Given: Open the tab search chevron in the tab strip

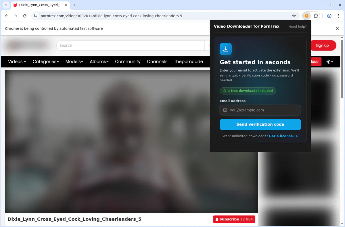Looking at the screenshot, I should 6,5.
